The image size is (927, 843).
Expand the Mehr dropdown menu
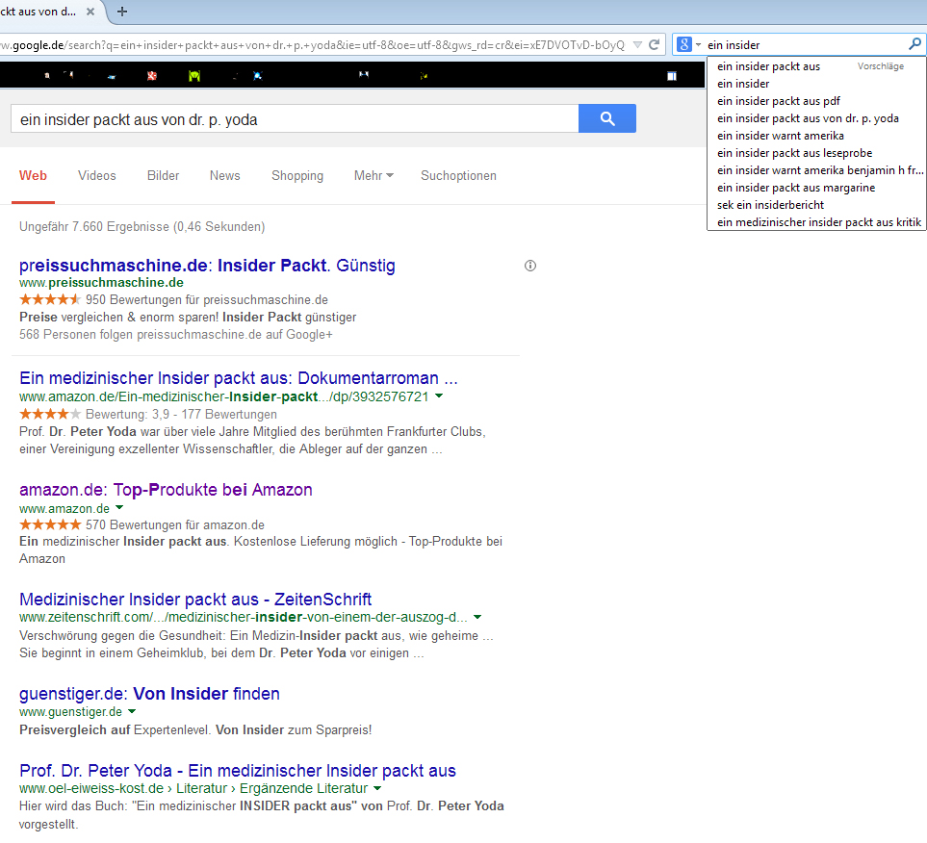373,175
